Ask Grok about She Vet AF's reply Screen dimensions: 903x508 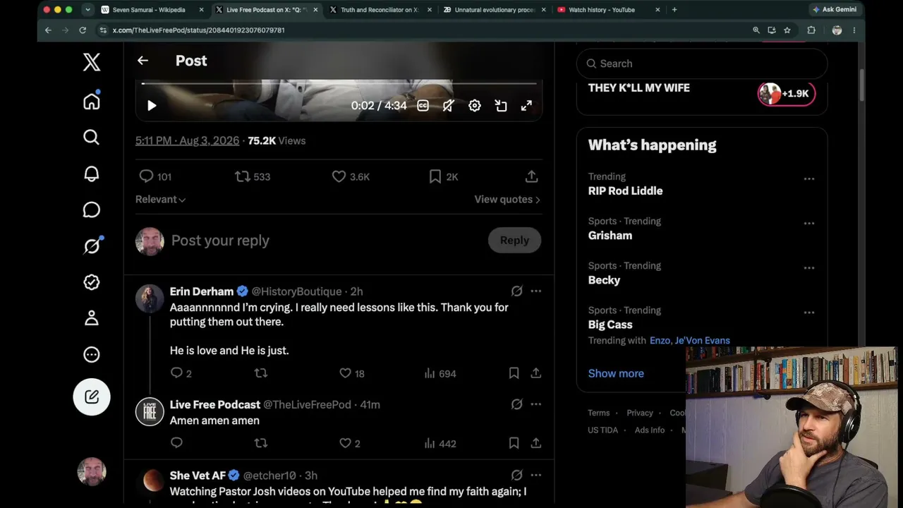coord(517,476)
